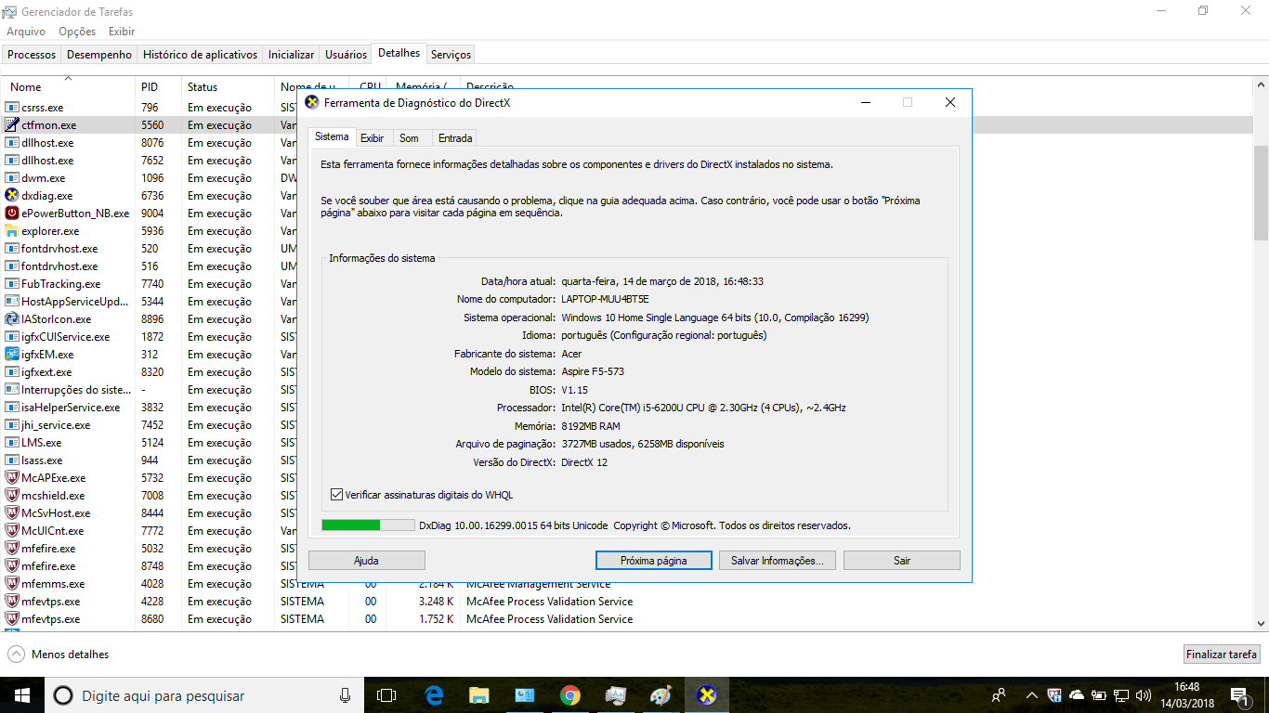
Task: Select the mfemms.exe shield icon
Action: 12,584
